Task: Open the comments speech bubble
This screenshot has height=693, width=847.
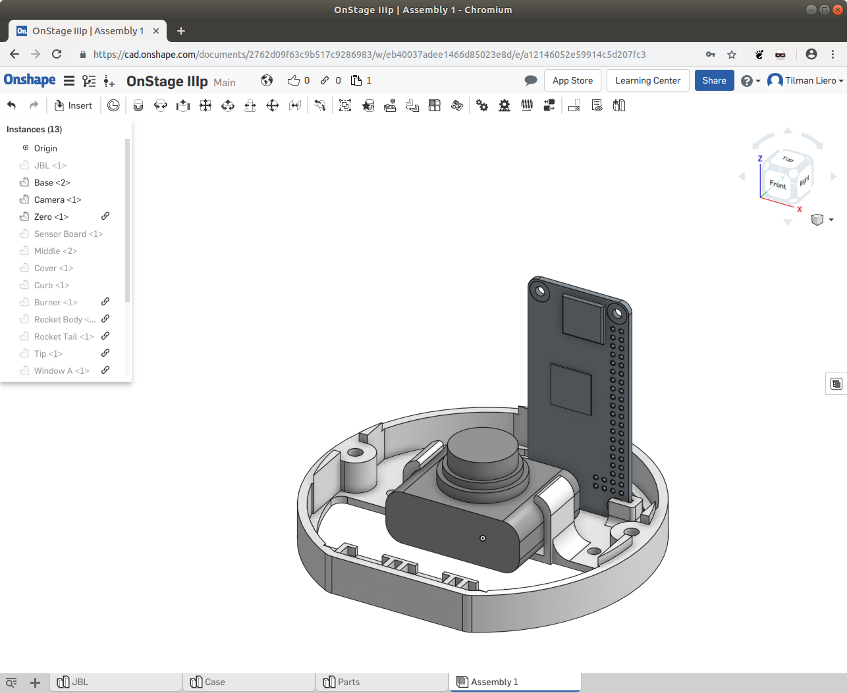Action: (531, 80)
